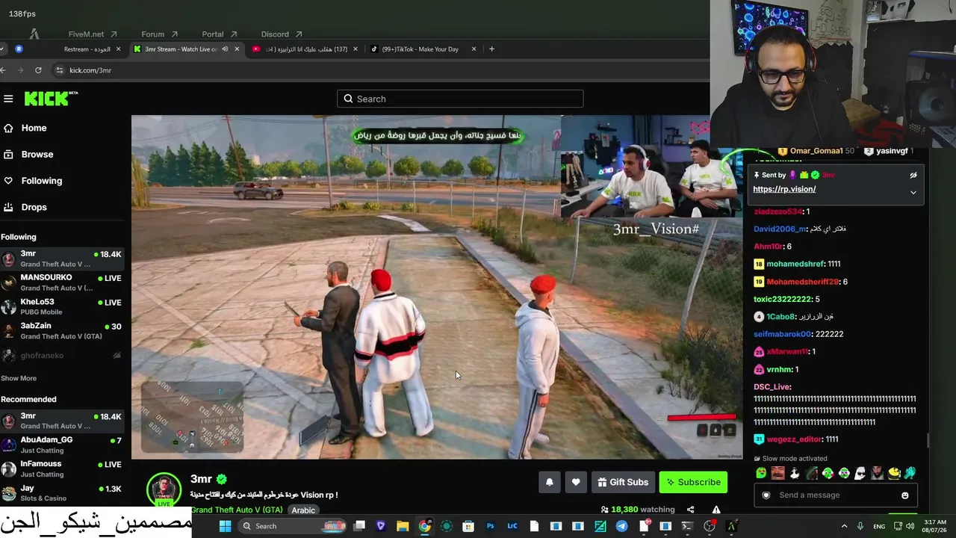Open offline ghofraneko channel
Viewport: 956px width, 538px height.
coord(63,356)
